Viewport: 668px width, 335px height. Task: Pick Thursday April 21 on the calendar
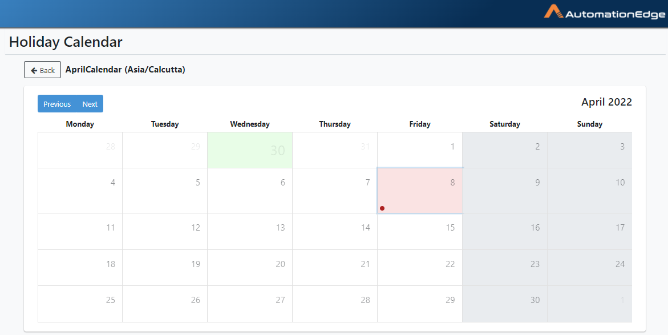click(x=335, y=268)
